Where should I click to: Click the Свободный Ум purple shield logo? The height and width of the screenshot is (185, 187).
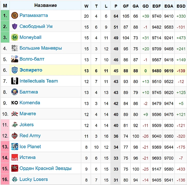[15, 27]
